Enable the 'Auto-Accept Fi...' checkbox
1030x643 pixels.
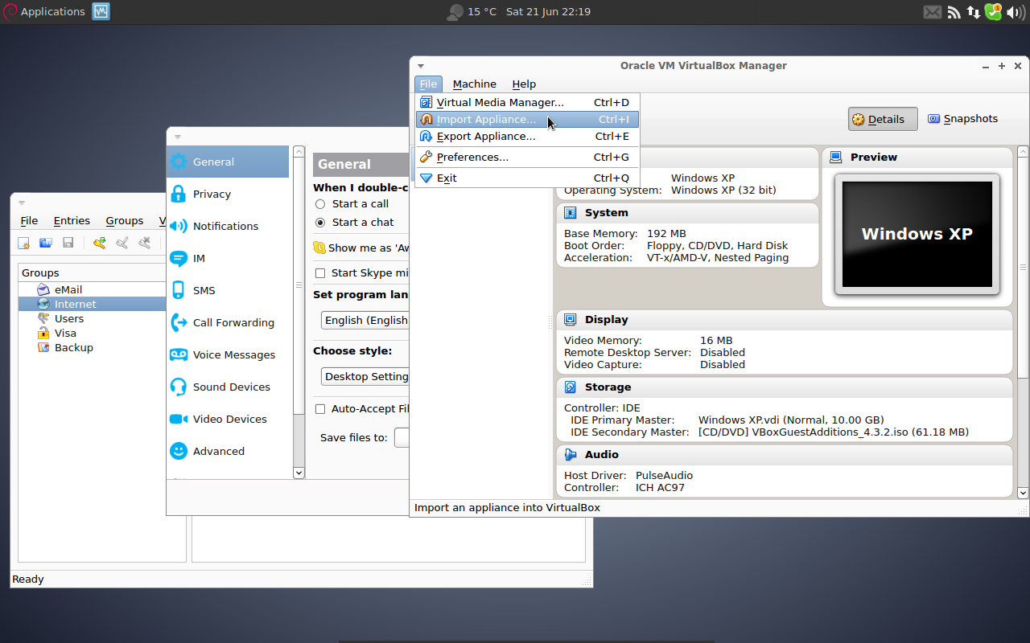[320, 409]
